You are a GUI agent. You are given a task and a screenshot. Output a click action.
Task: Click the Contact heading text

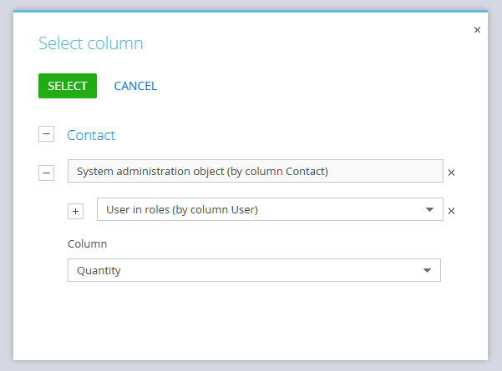[x=91, y=135]
